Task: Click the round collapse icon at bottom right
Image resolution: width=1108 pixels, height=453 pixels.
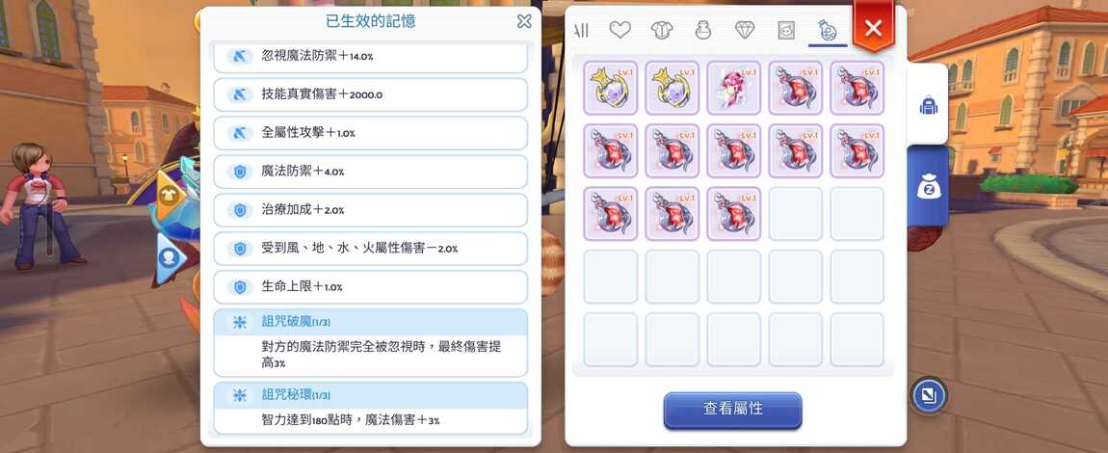Action: 929,396
